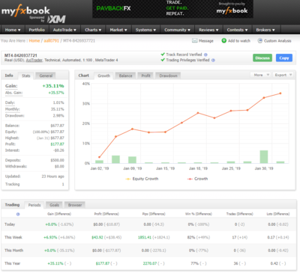The image size is (300, 273).
Task: Click the green Discuss button
Action: (262, 58)
